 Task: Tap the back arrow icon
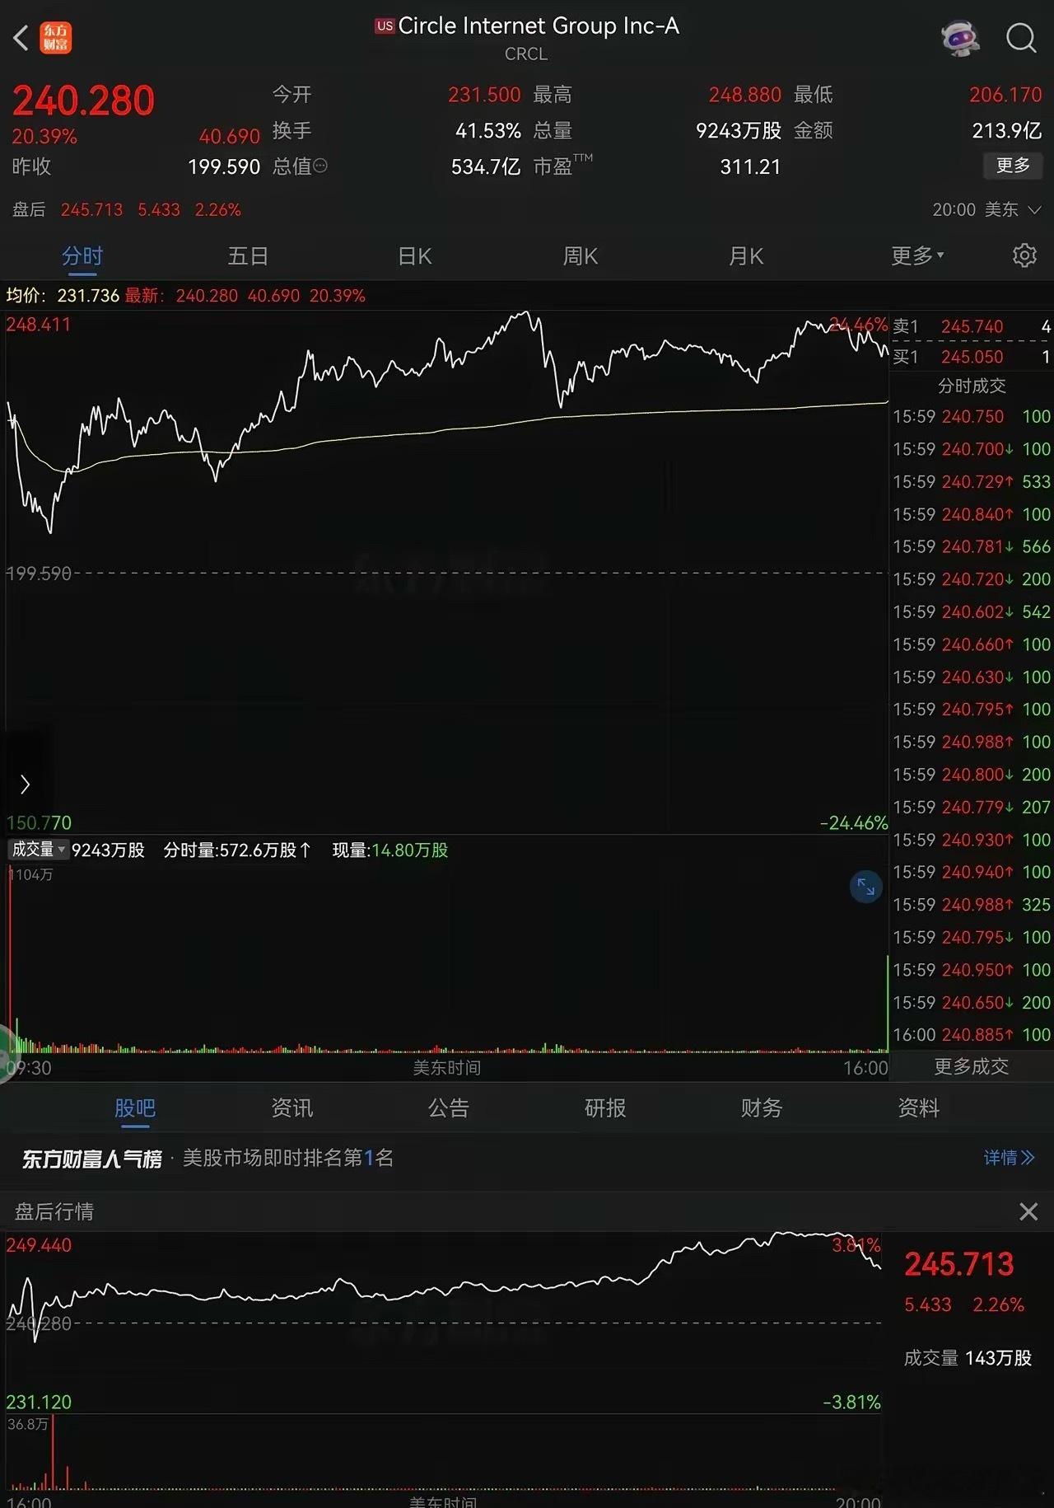21,37
